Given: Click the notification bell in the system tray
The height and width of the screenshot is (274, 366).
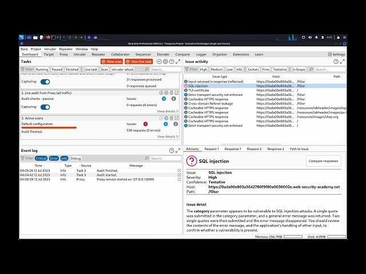Looking at the screenshot, I should pos(316,37).
